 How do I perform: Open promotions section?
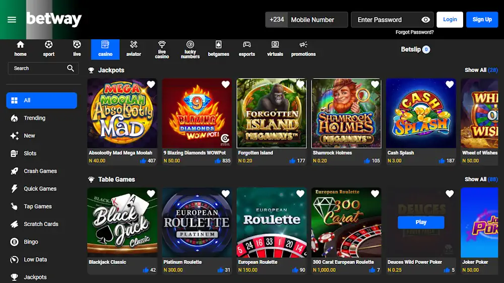click(x=303, y=49)
